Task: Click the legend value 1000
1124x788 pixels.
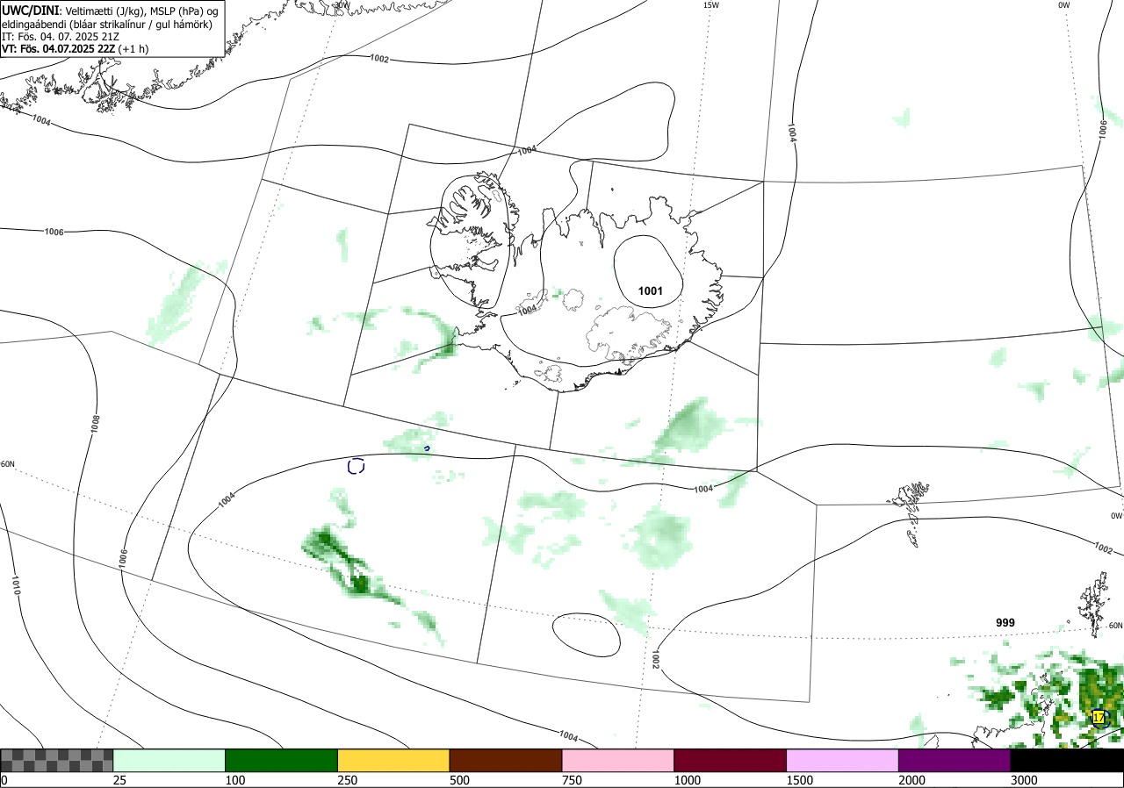Action: click(x=688, y=780)
